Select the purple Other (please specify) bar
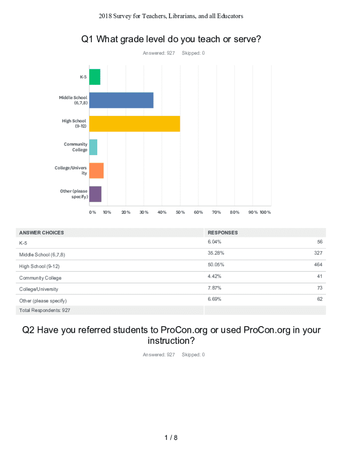Image resolution: width=342 pixels, height=455 pixels. click(x=95, y=194)
